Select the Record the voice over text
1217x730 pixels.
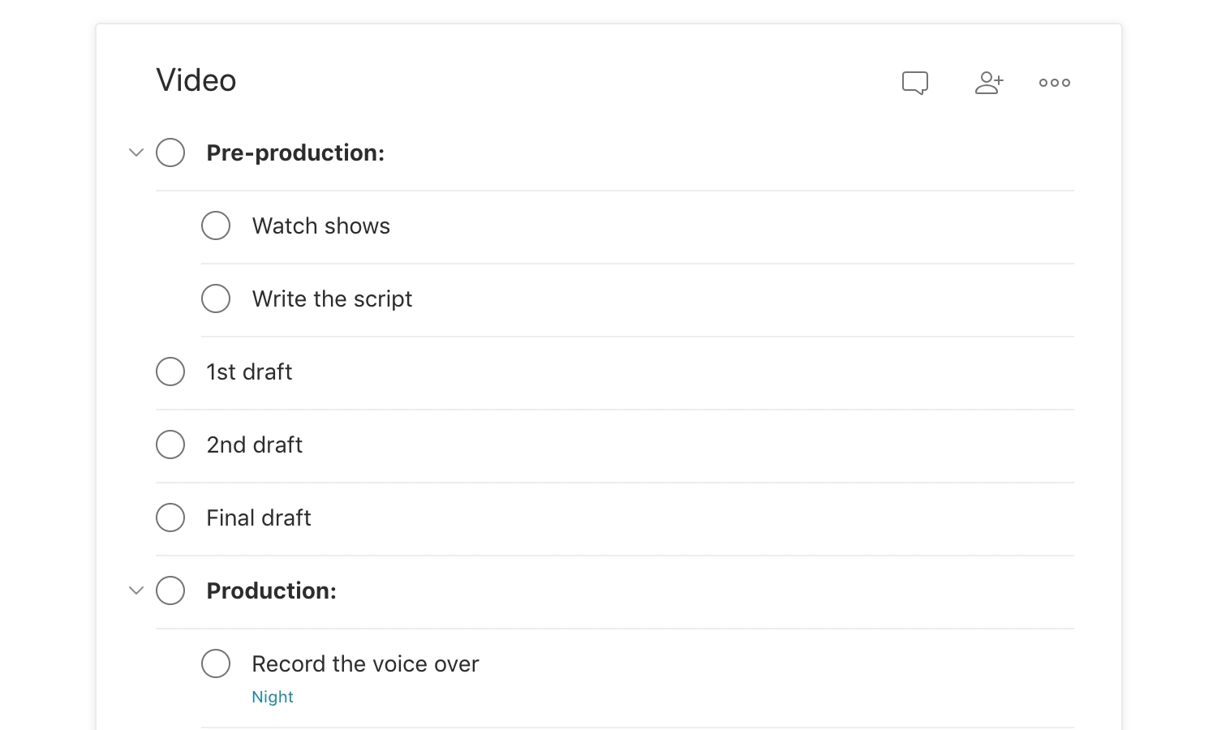pyautogui.click(x=365, y=663)
